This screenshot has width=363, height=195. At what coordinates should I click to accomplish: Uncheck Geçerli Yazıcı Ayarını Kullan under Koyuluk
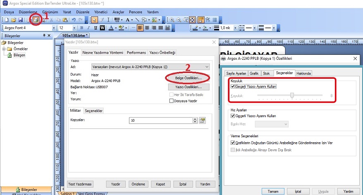pyautogui.click(x=234, y=87)
